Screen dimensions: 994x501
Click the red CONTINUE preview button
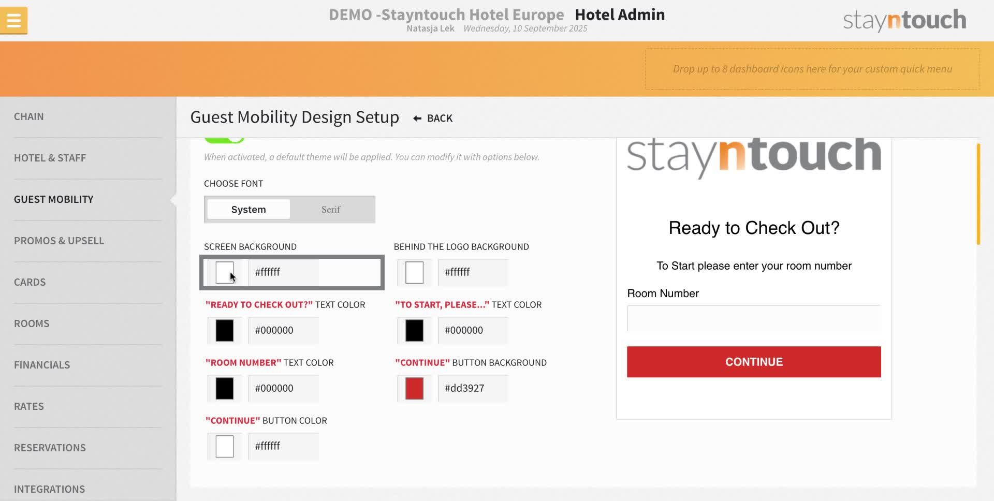tap(754, 362)
